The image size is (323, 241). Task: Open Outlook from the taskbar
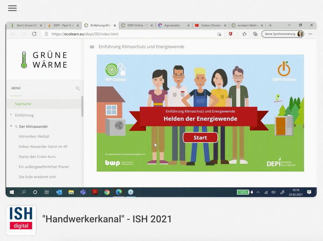click(x=59, y=192)
